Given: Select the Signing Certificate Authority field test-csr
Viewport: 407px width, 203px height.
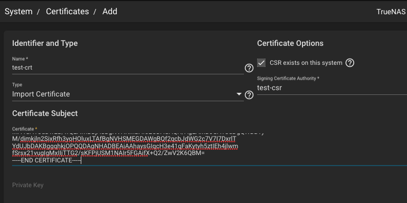Looking at the screenshot, I should click(x=332, y=88).
